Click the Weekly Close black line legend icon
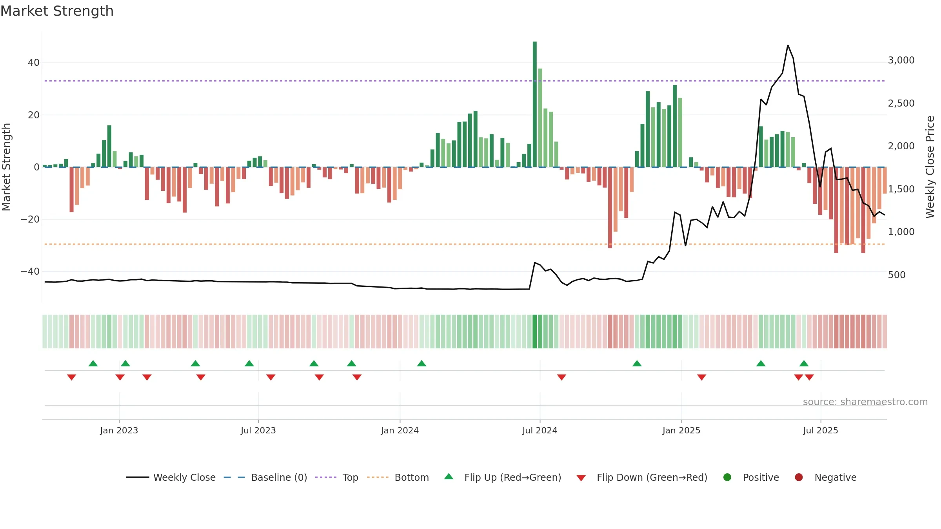This screenshot has width=941, height=529. tap(137, 477)
